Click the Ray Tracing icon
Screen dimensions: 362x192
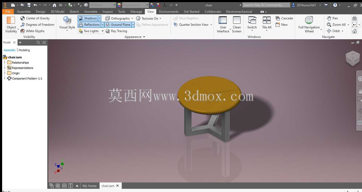108,31
